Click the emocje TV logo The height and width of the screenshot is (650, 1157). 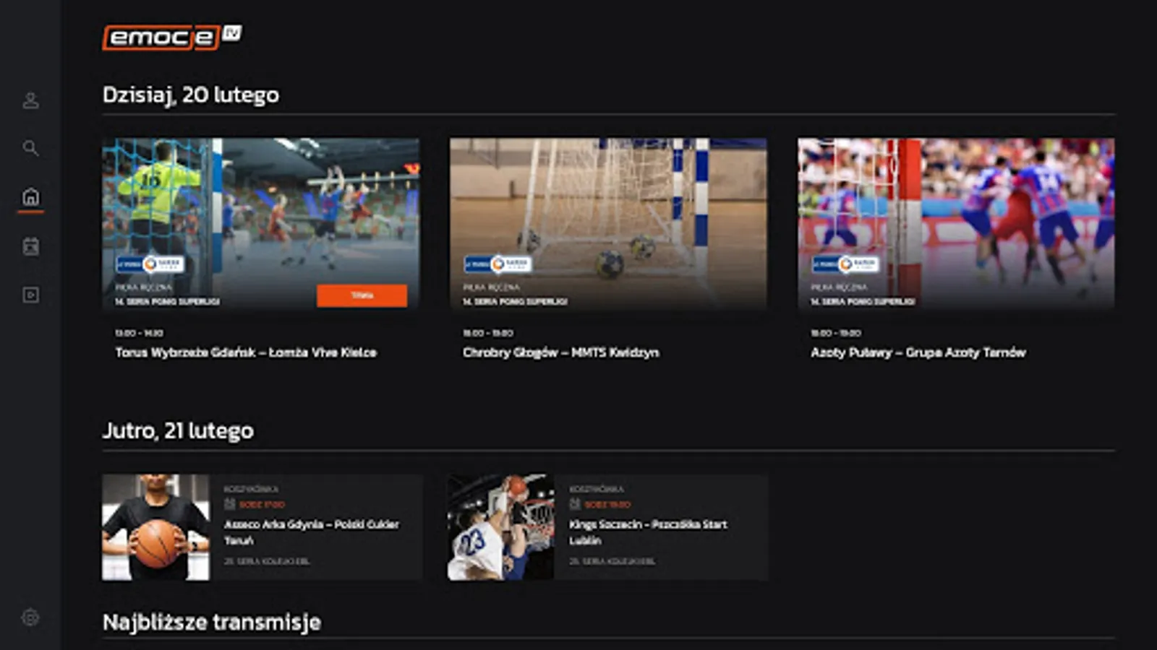pyautogui.click(x=172, y=37)
